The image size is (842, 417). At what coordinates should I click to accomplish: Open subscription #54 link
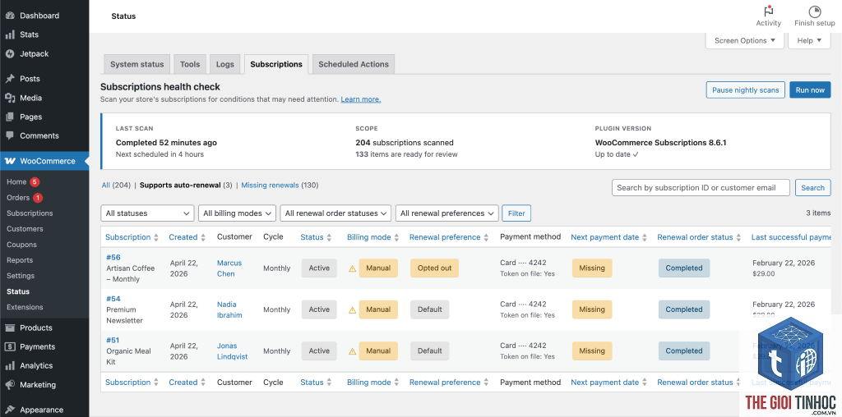[113, 299]
